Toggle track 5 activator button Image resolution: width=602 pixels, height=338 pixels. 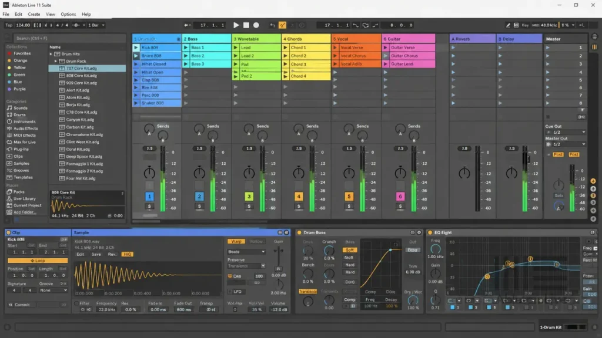click(x=349, y=197)
